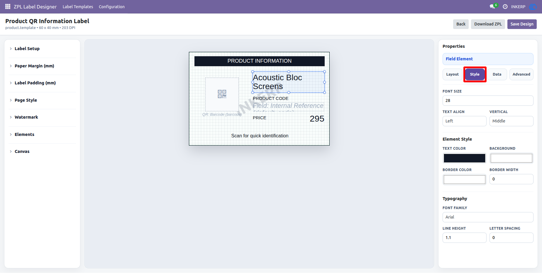The height and width of the screenshot is (273, 542).
Task: Select the Scan for quick identification text
Action: (260, 136)
